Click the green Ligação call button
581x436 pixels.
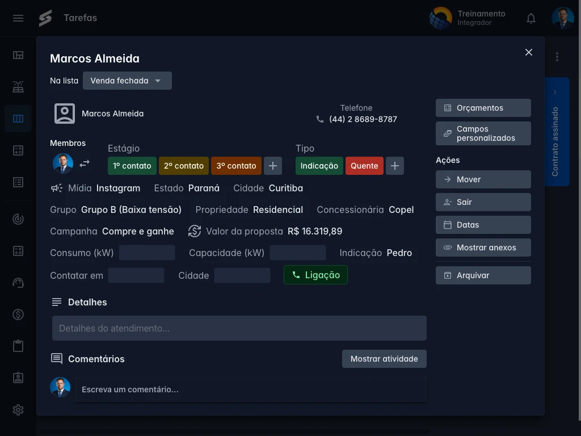coord(315,275)
